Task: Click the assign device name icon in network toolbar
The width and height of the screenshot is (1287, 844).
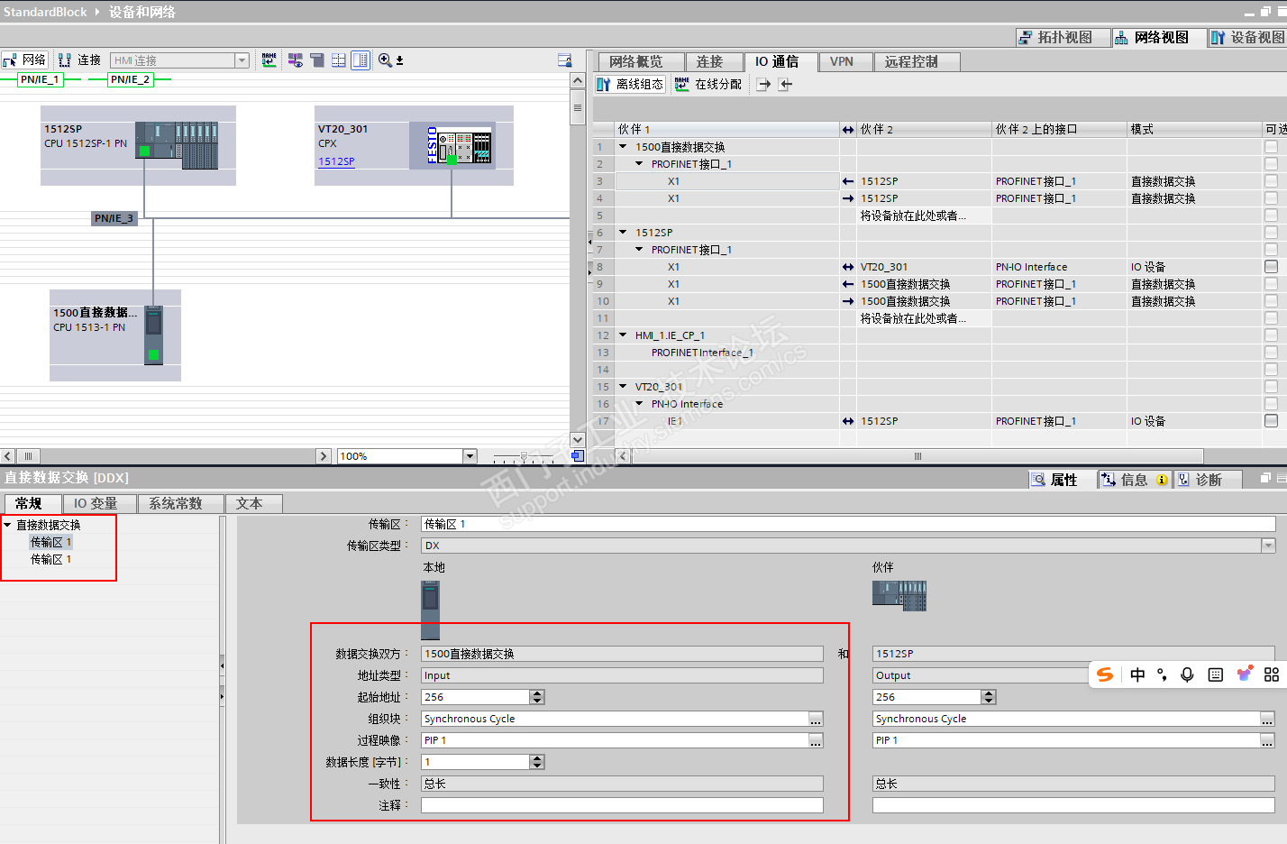Action: click(269, 60)
